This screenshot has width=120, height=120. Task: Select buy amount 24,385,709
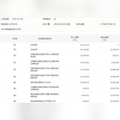(x=84, y=82)
